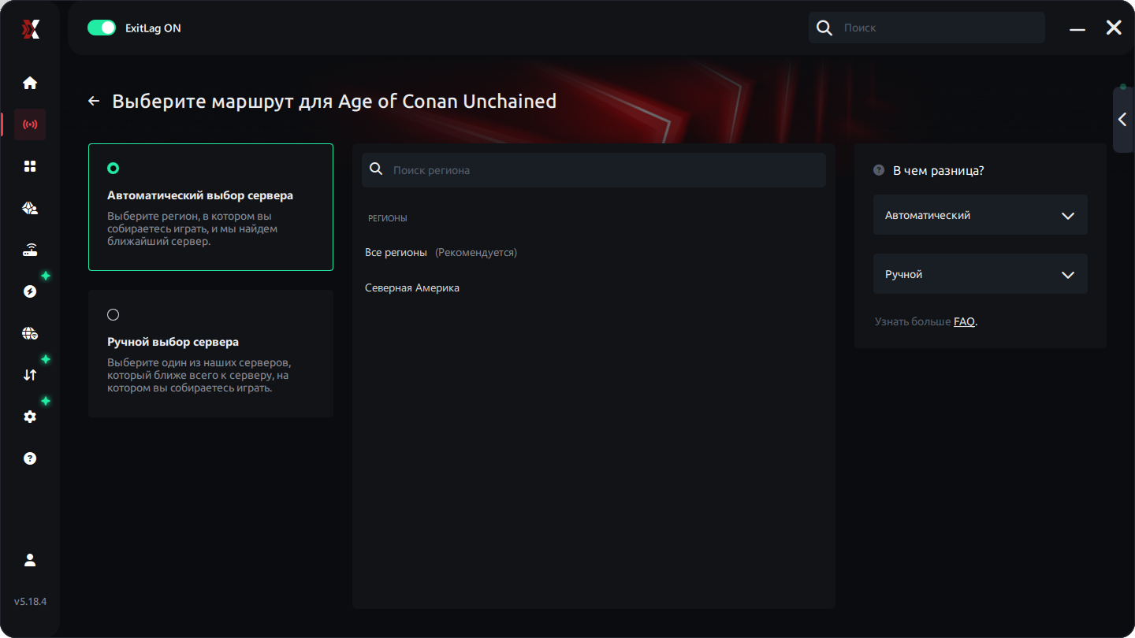This screenshot has height=638, width=1135.
Task: Go back with the left arrow
Action: [94, 101]
